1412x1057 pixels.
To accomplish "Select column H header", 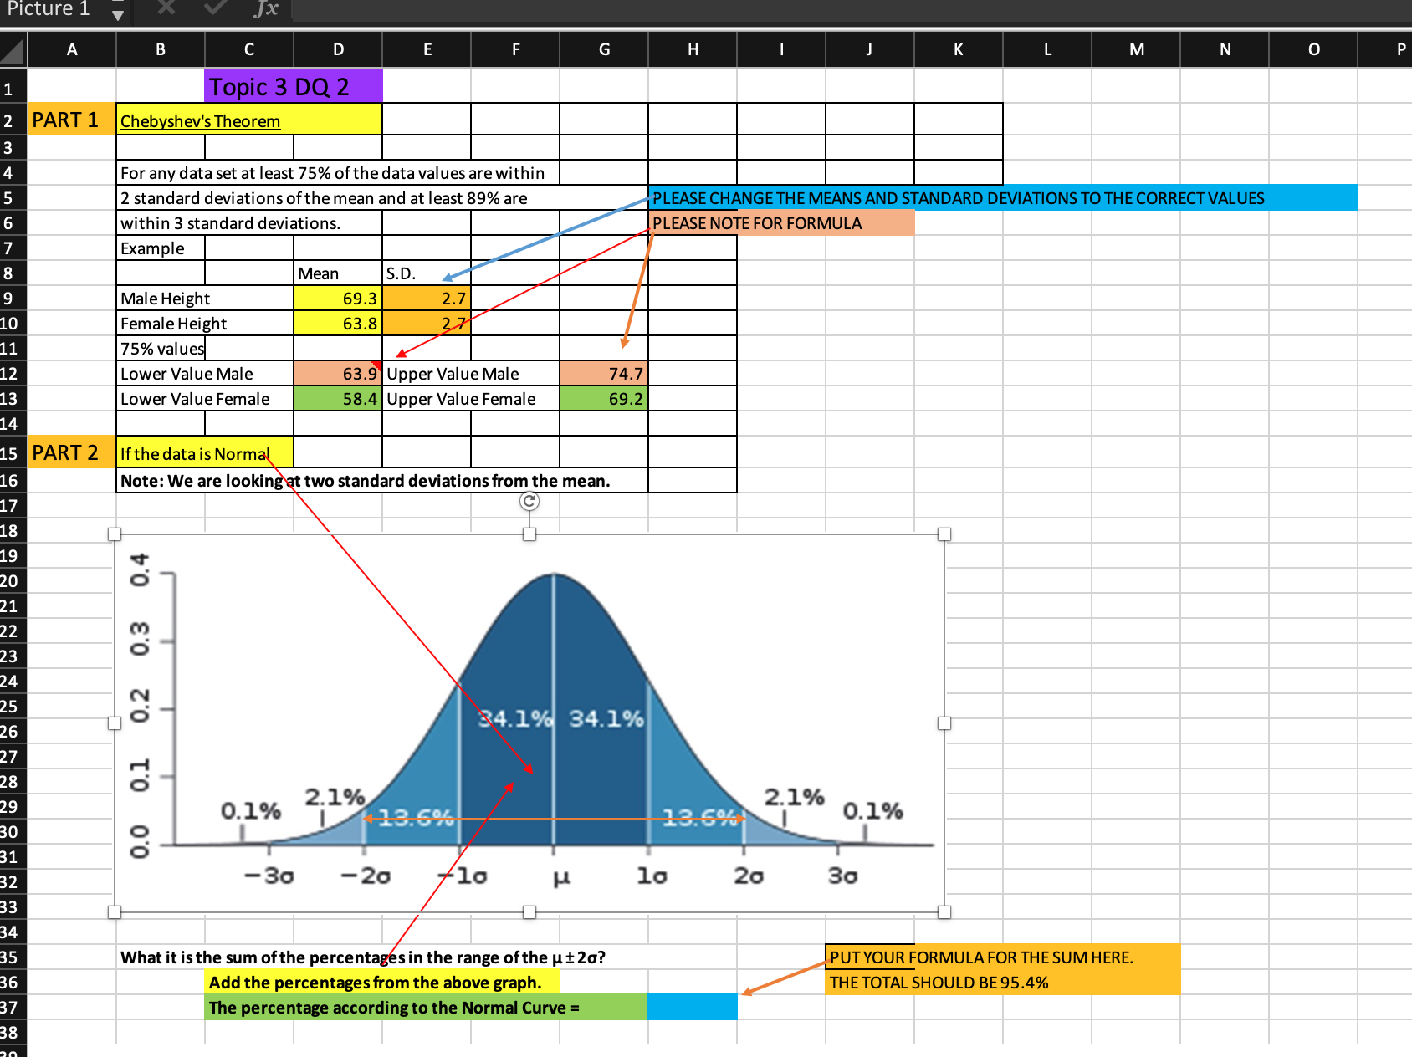I will pyautogui.click(x=693, y=49).
